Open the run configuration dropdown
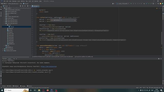The height and width of the screenshot is (92, 164). point(123,4)
